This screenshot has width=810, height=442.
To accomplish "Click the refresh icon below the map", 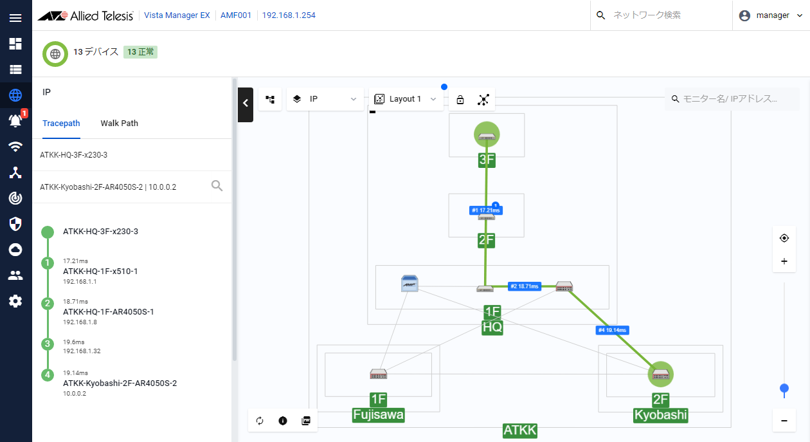I will point(260,421).
